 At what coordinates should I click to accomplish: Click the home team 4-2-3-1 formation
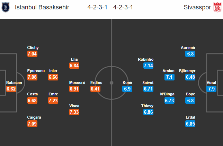tap(97, 7)
